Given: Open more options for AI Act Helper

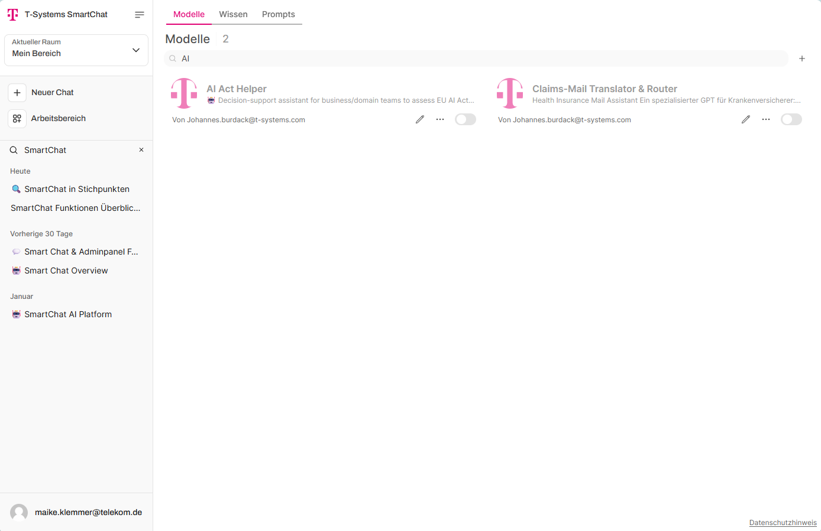Looking at the screenshot, I should [440, 119].
